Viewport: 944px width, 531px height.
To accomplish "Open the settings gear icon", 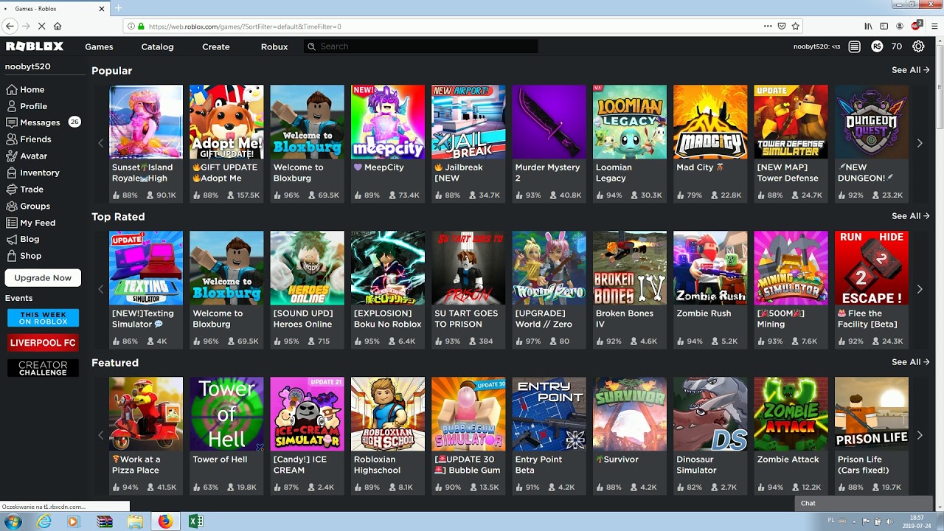I will [x=918, y=46].
